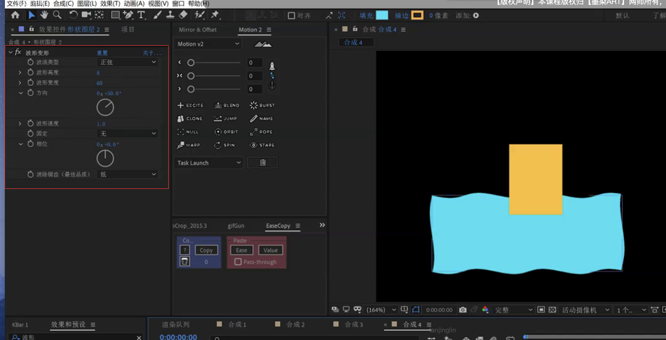Click the STARE tool in Motion 2

click(262, 145)
